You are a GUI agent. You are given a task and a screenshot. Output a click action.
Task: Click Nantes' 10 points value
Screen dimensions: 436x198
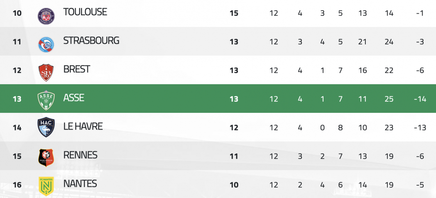pyautogui.click(x=234, y=185)
